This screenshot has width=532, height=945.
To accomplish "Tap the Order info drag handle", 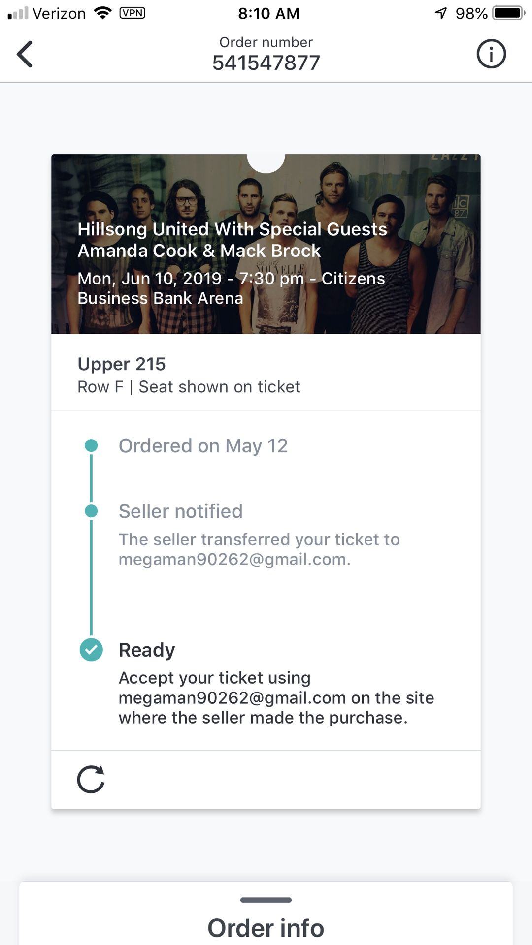I will (x=266, y=900).
